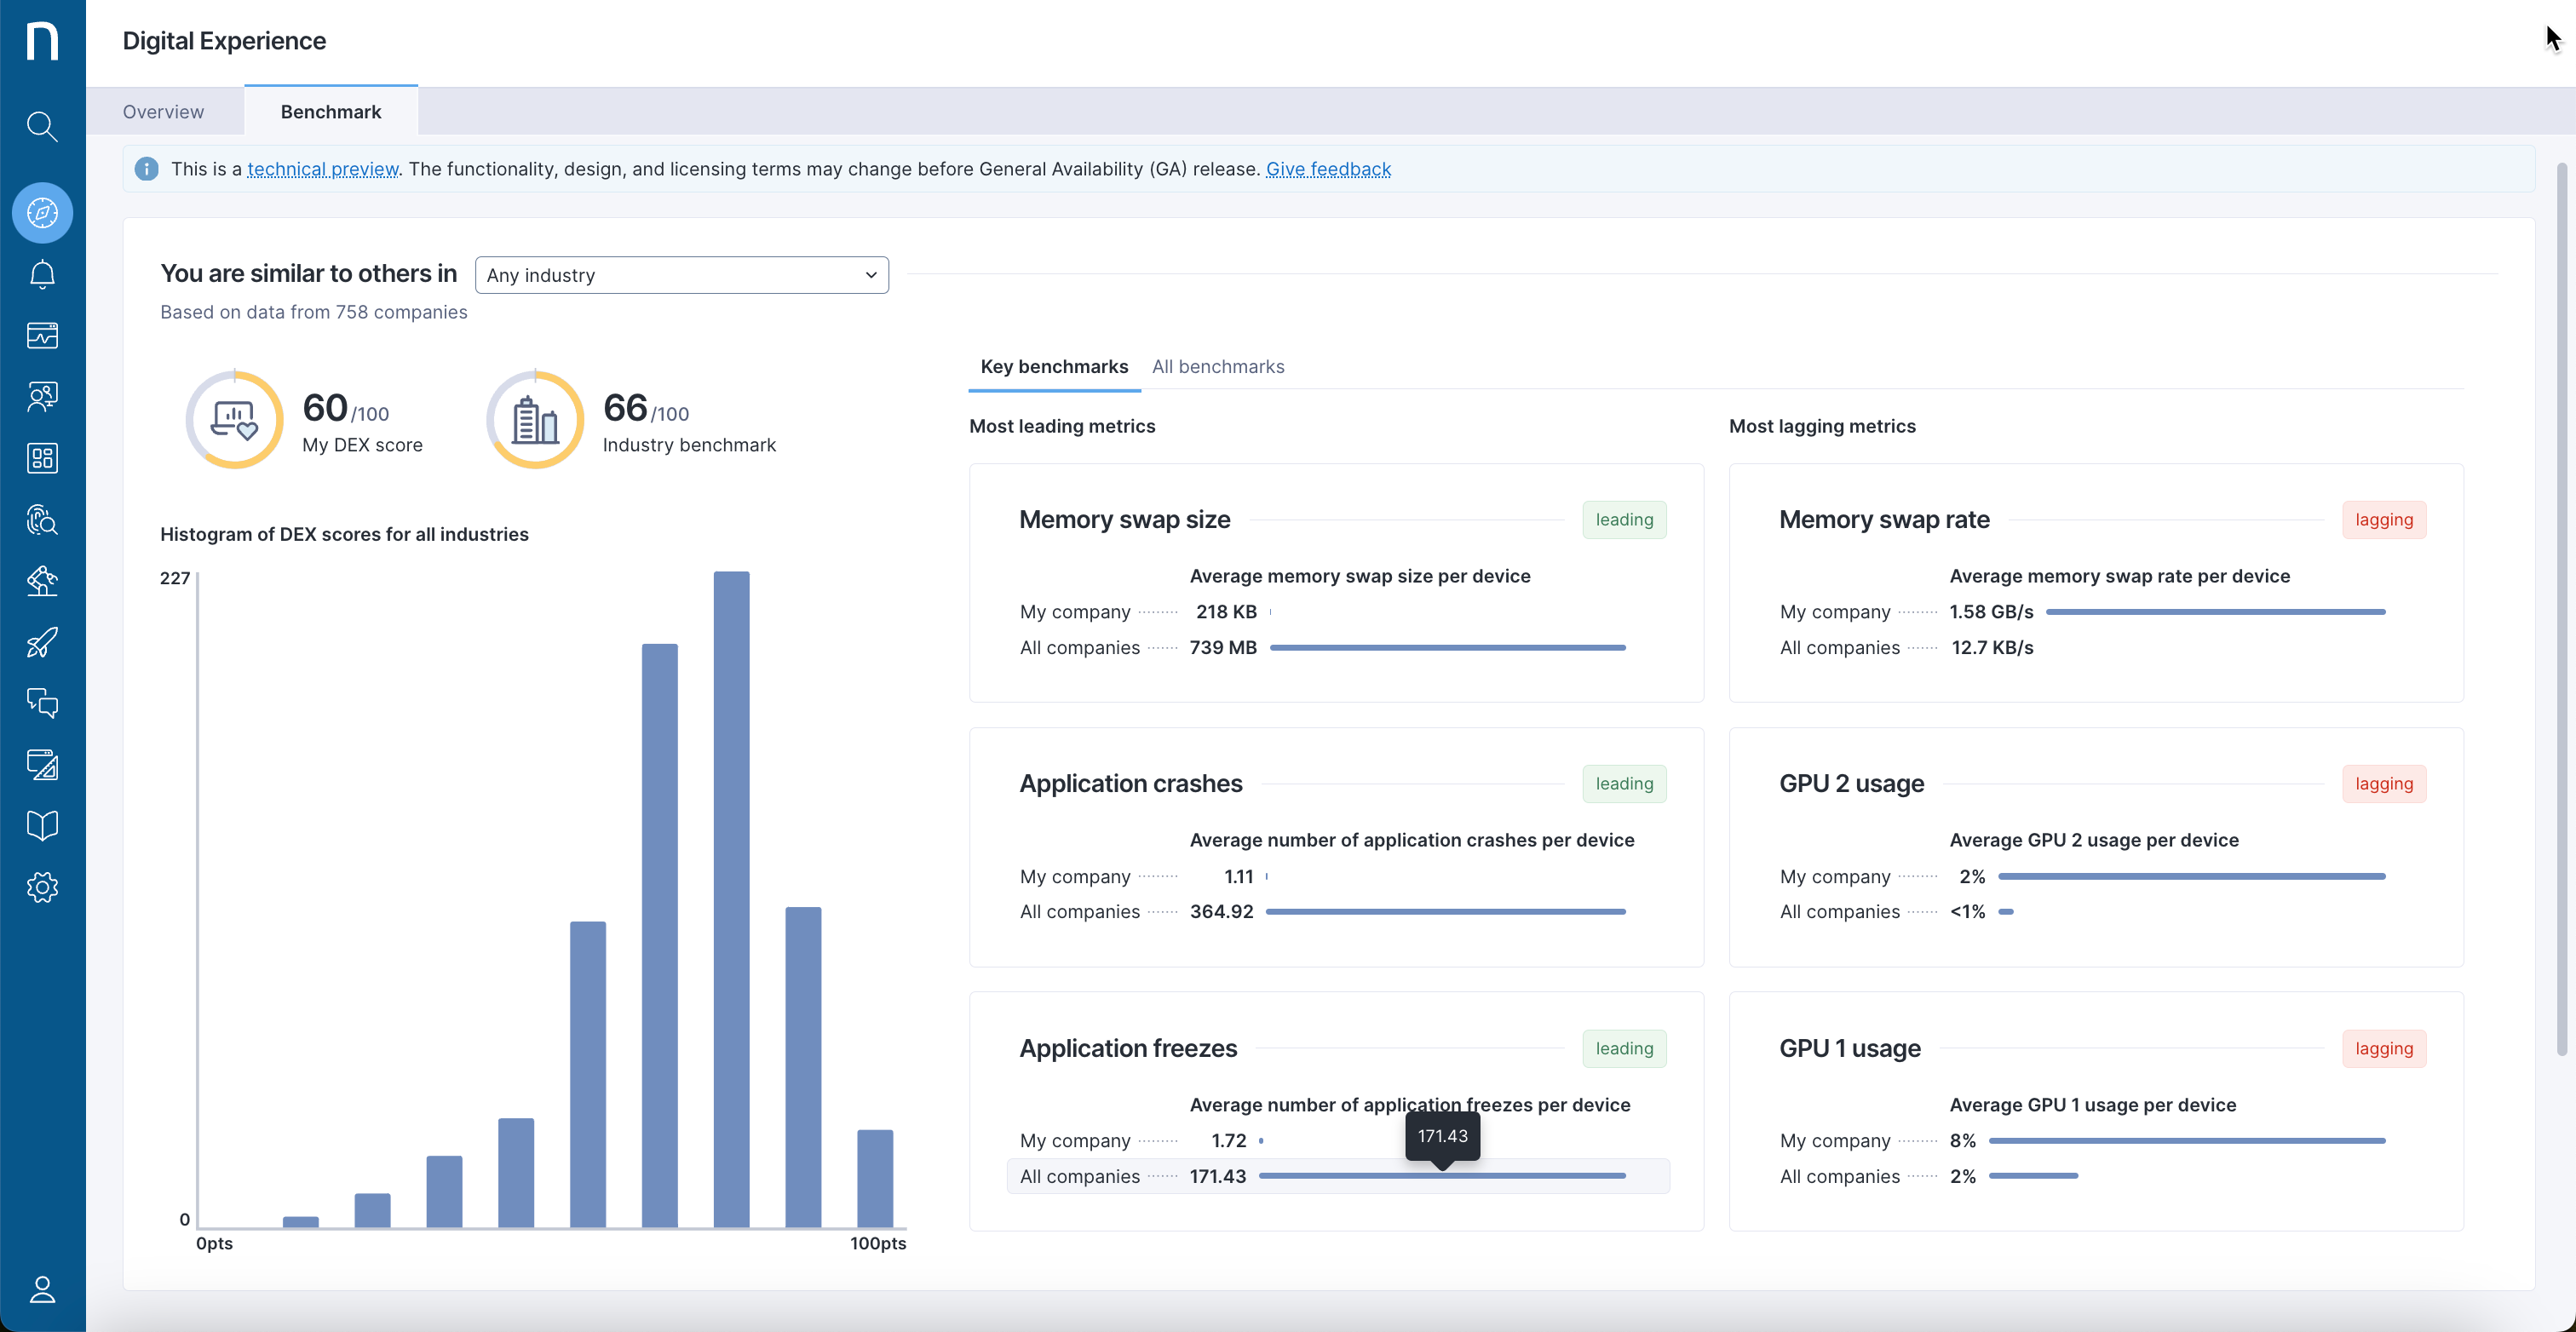Click the leading badge on Application crashes
The height and width of the screenshot is (1332, 2576).
click(1624, 784)
